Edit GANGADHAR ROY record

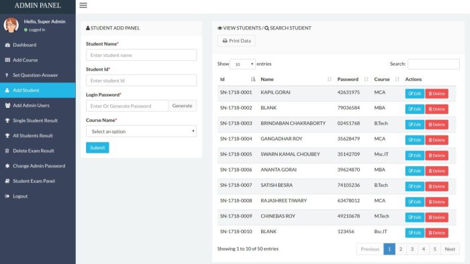coord(414,140)
